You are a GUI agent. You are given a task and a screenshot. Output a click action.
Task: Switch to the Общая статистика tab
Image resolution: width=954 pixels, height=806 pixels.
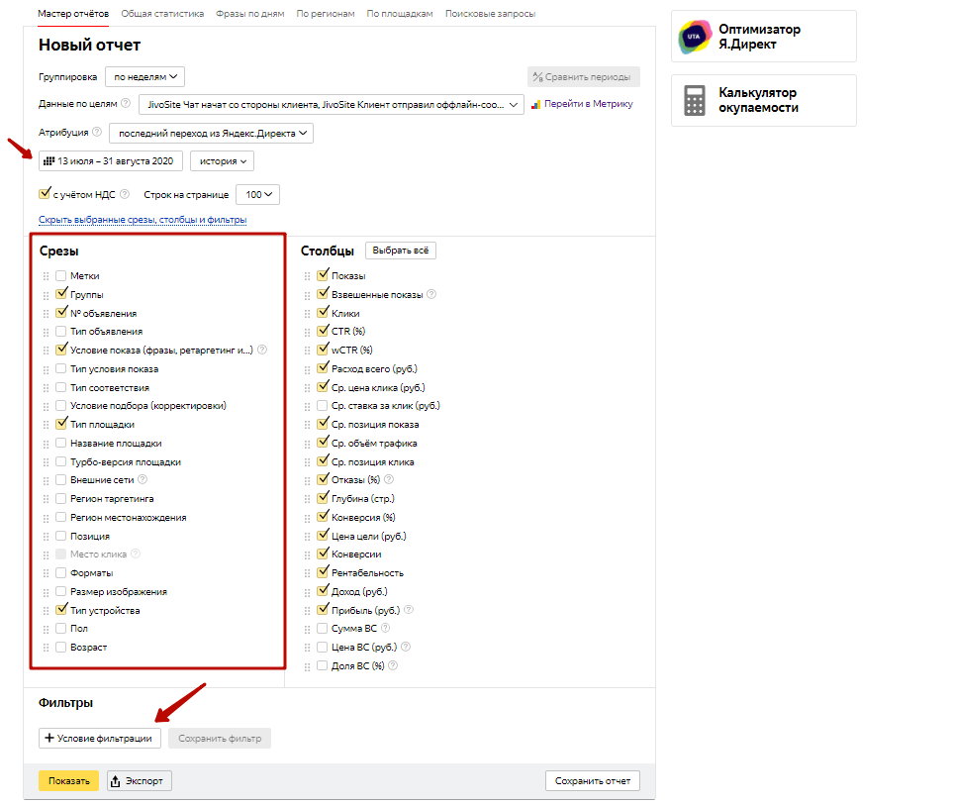pyautogui.click(x=162, y=14)
